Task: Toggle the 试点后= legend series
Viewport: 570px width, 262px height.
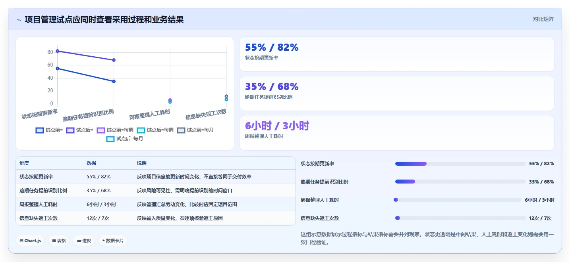Action: click(80, 130)
